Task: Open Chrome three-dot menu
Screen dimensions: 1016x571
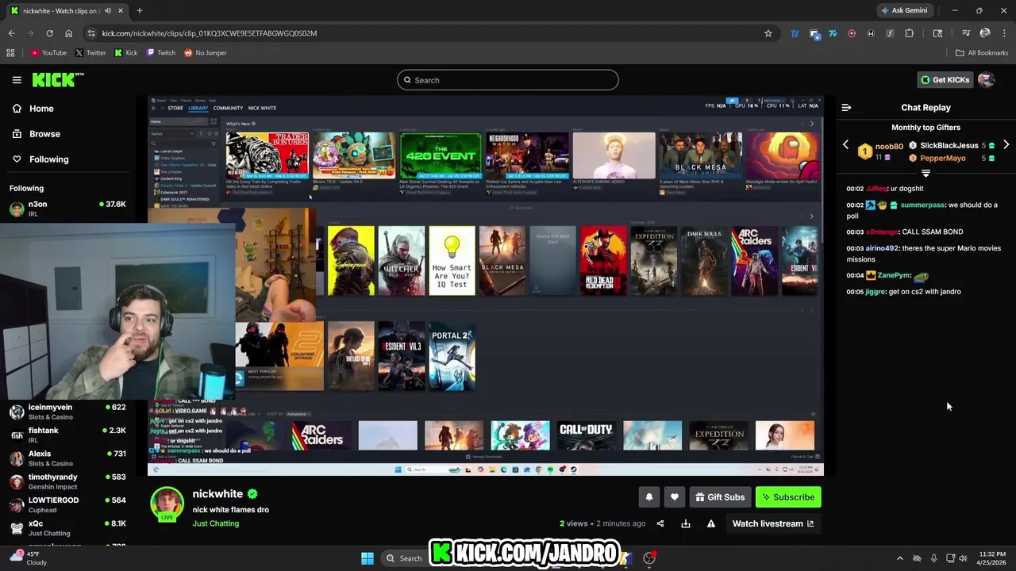Action: click(1004, 33)
